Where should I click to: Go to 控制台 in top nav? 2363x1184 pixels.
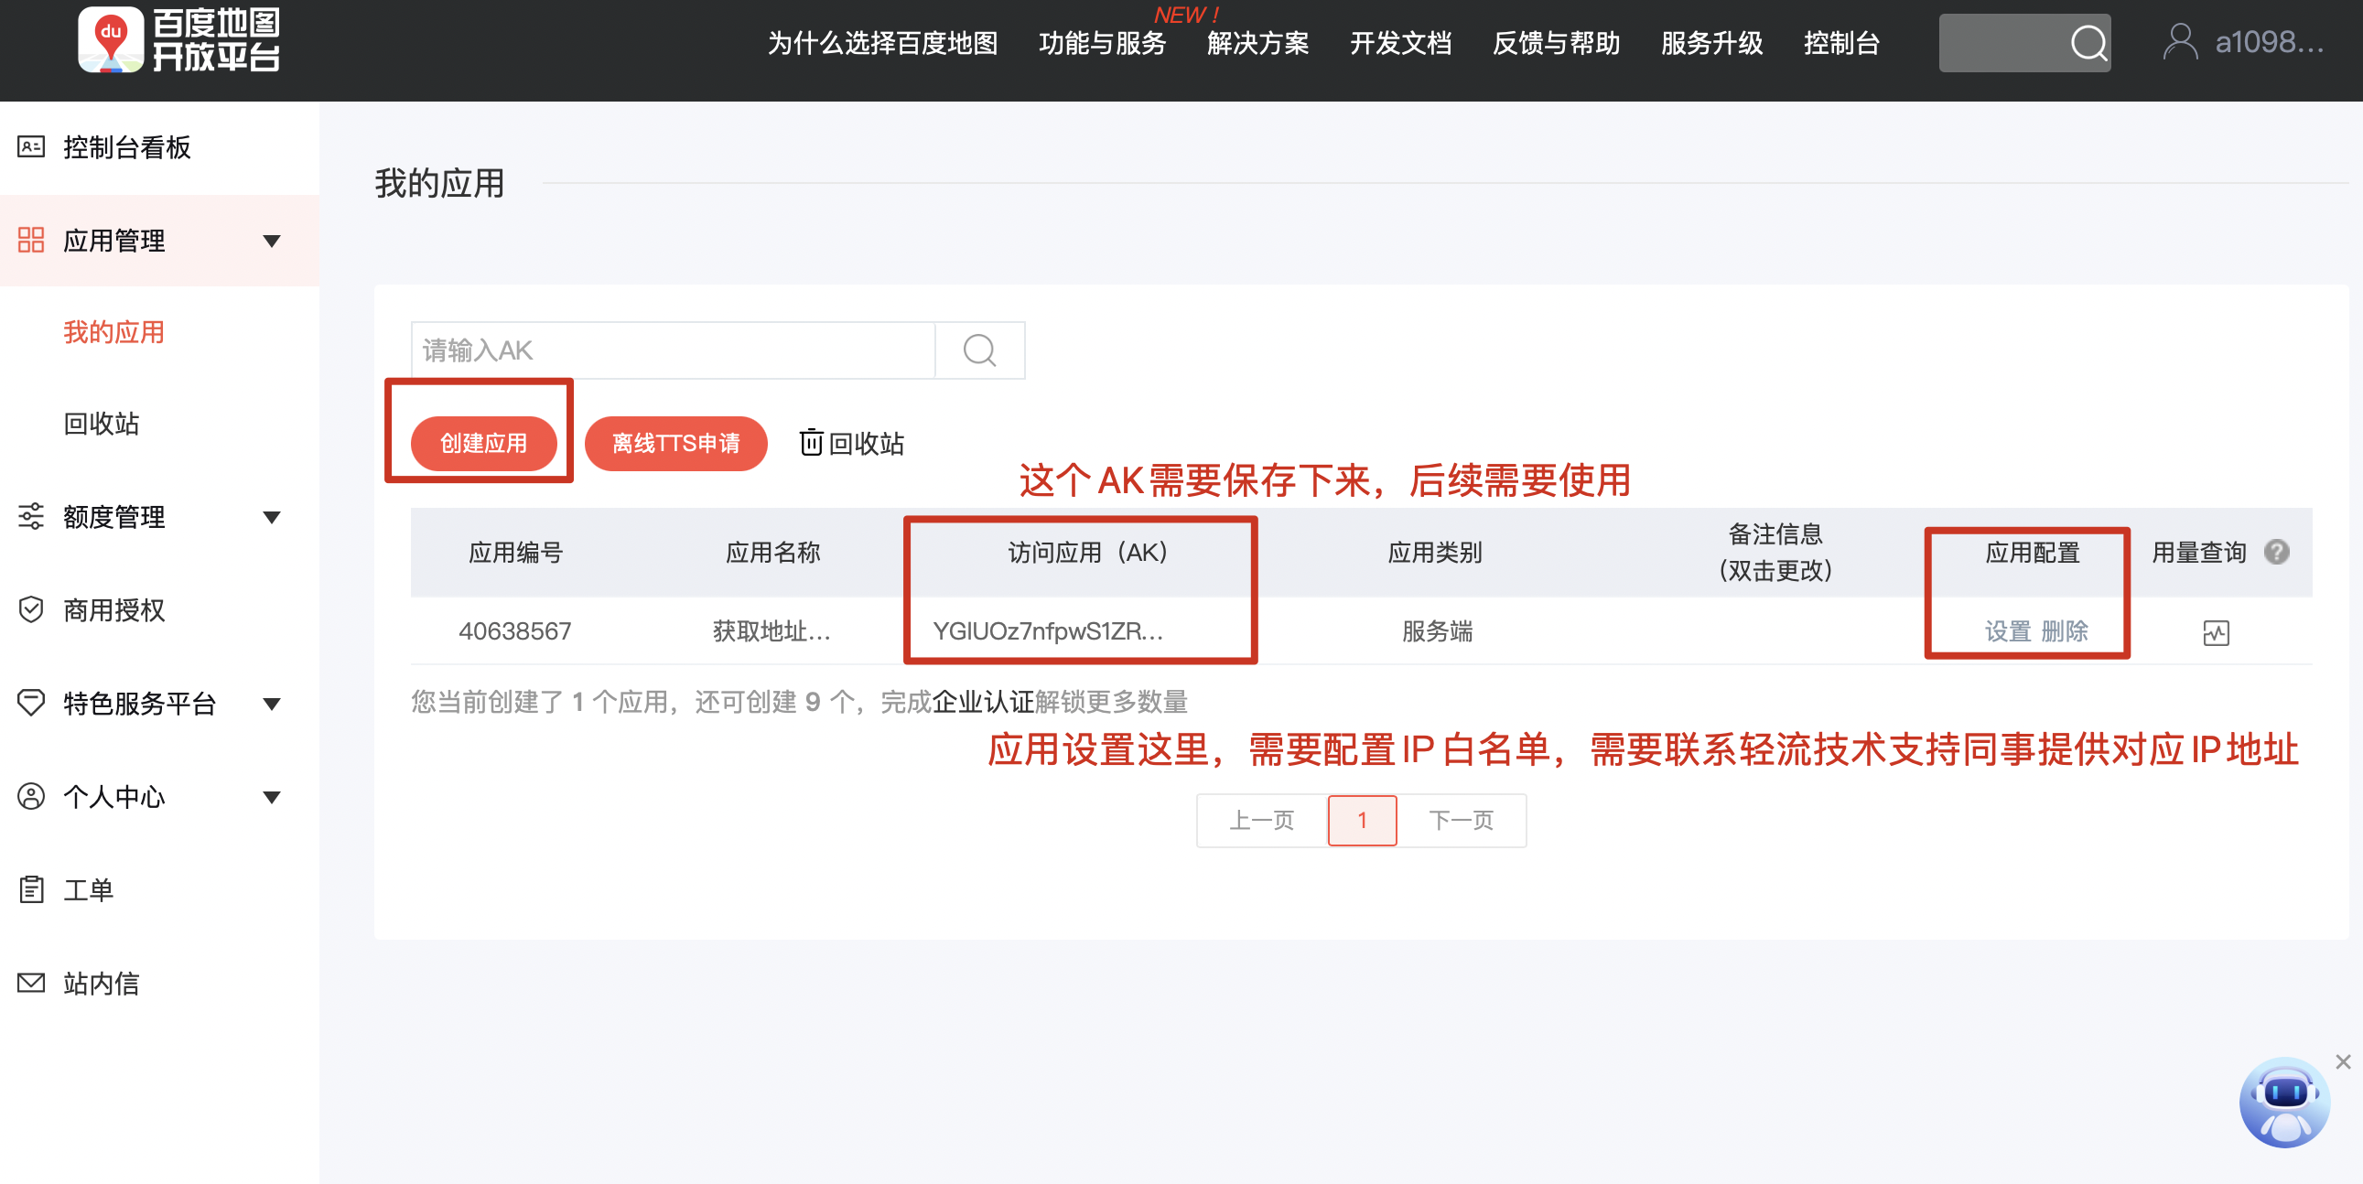point(1842,43)
